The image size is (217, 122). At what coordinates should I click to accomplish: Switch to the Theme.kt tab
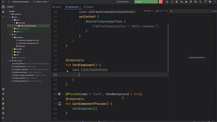pyautogui.click(x=88, y=7)
